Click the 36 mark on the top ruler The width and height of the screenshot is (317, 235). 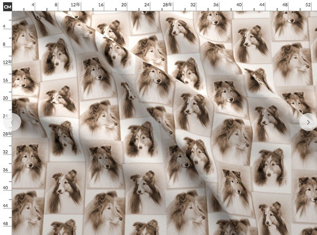216,5
